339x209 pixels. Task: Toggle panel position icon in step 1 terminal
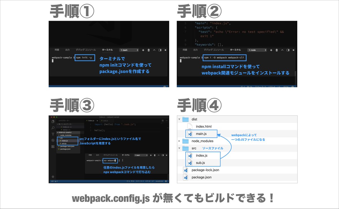(160, 50)
